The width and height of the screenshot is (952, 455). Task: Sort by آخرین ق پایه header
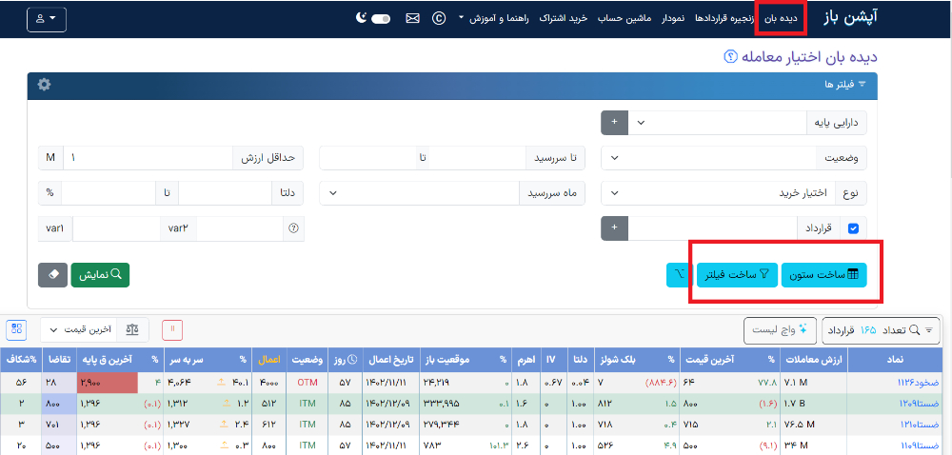pyautogui.click(x=107, y=359)
